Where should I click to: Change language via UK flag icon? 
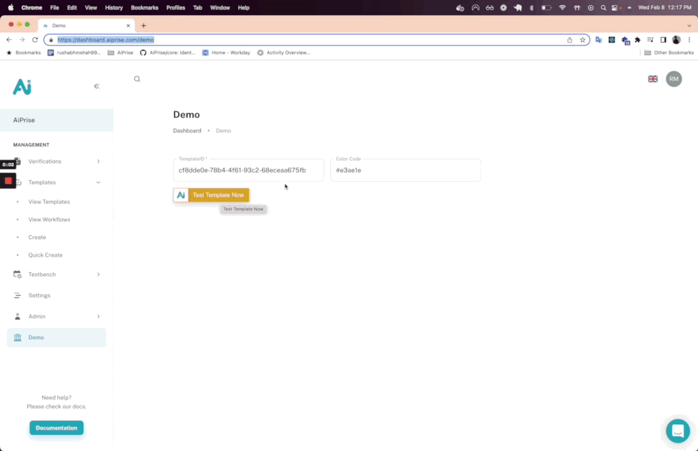(x=653, y=79)
